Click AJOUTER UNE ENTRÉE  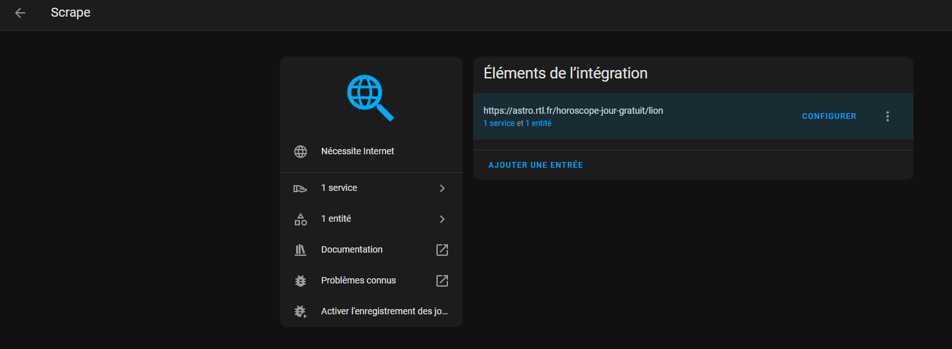(x=536, y=165)
